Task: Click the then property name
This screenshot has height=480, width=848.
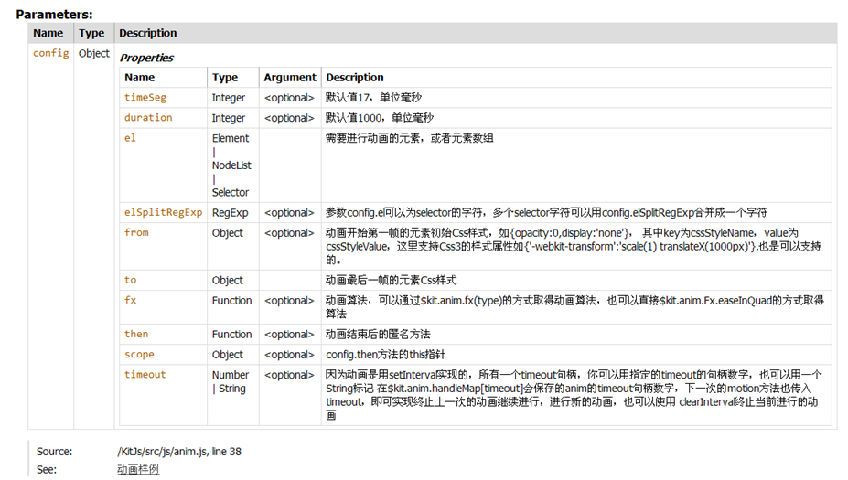Action: click(x=136, y=334)
